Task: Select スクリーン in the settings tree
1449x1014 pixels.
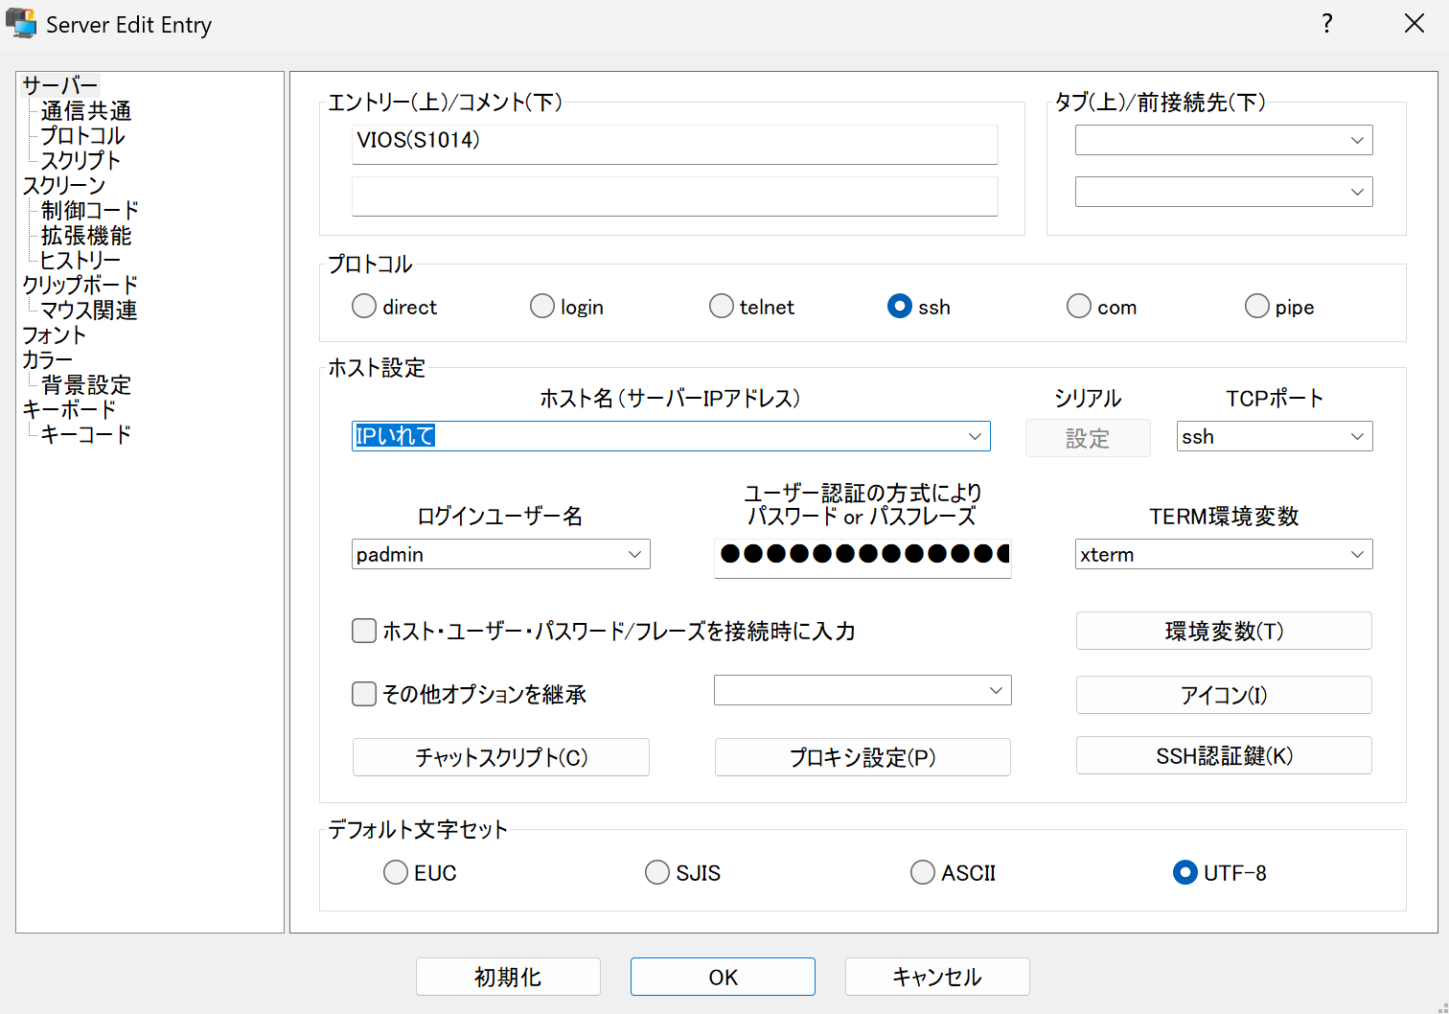Action: tap(63, 185)
